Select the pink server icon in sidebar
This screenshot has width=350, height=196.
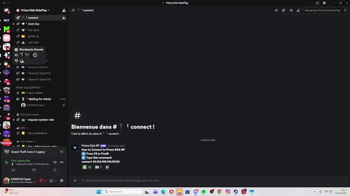click(7, 38)
